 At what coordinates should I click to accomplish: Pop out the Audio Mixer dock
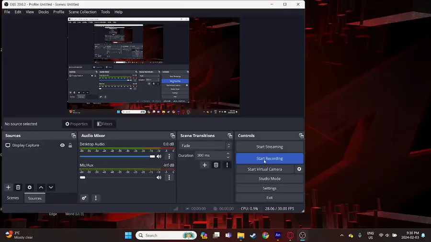pos(172,135)
